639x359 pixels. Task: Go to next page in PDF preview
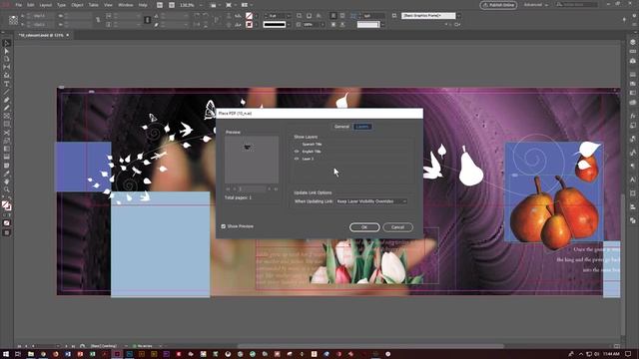tap(270, 188)
